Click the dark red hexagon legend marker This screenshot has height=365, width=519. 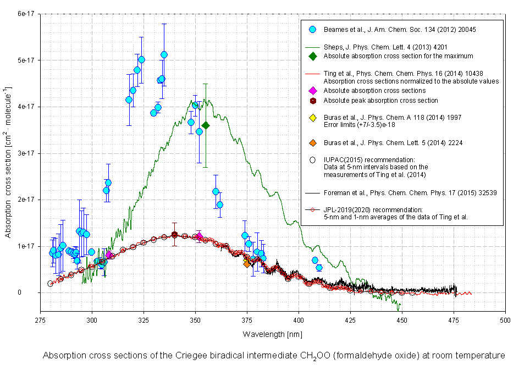pos(312,101)
